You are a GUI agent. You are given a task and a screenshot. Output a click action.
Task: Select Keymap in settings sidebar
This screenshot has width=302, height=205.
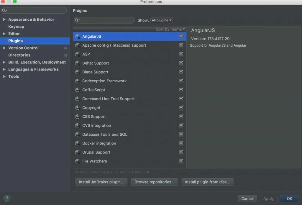[x=16, y=27]
